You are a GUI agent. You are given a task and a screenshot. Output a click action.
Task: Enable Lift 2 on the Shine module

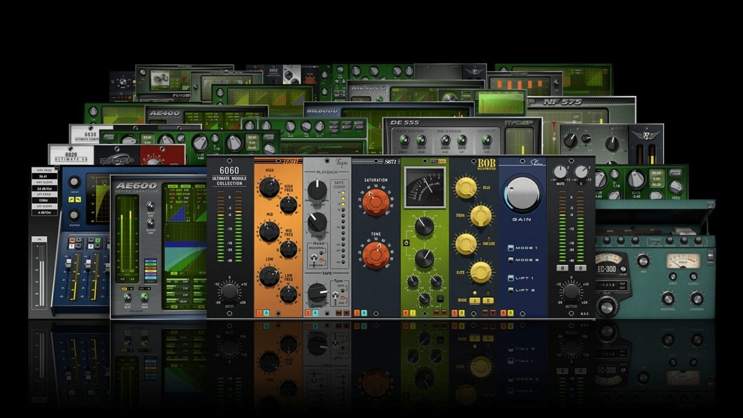pos(511,290)
